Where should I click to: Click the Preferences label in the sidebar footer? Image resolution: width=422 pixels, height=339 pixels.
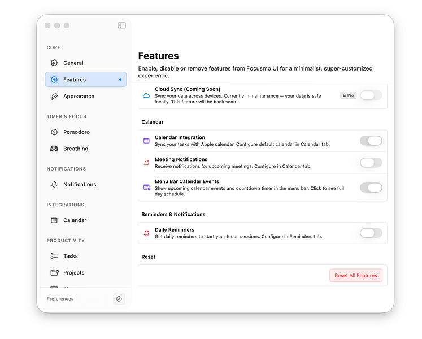(x=60, y=299)
